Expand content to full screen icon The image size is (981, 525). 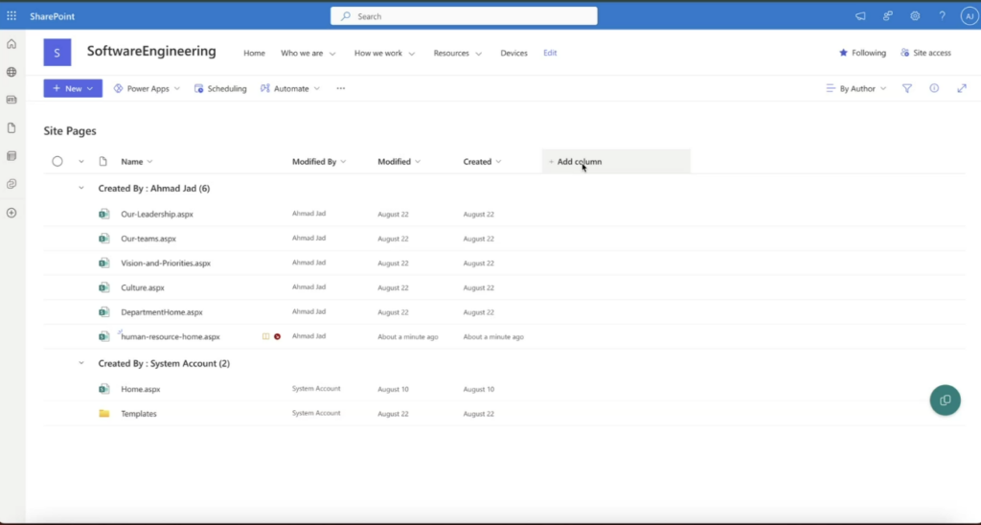pos(962,88)
